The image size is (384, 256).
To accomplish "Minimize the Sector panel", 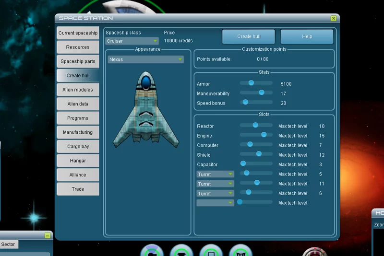I will coord(48,235).
